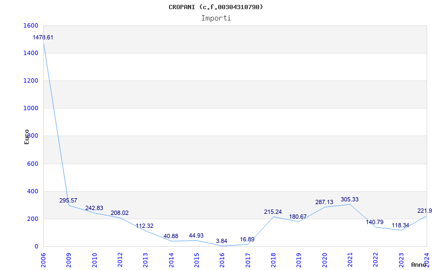Screen dimensions: 432x270
Task: Click the 600 y-axis value
Action: point(32,164)
